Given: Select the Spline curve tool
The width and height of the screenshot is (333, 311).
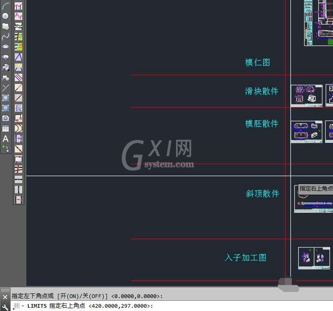Looking at the screenshot, I should pos(6,36).
